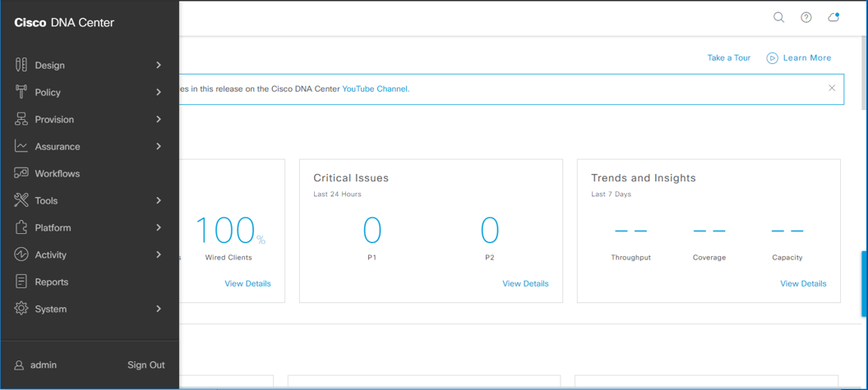Click the Take a Tour link
Viewport: 868px width, 390px height.
coord(728,58)
